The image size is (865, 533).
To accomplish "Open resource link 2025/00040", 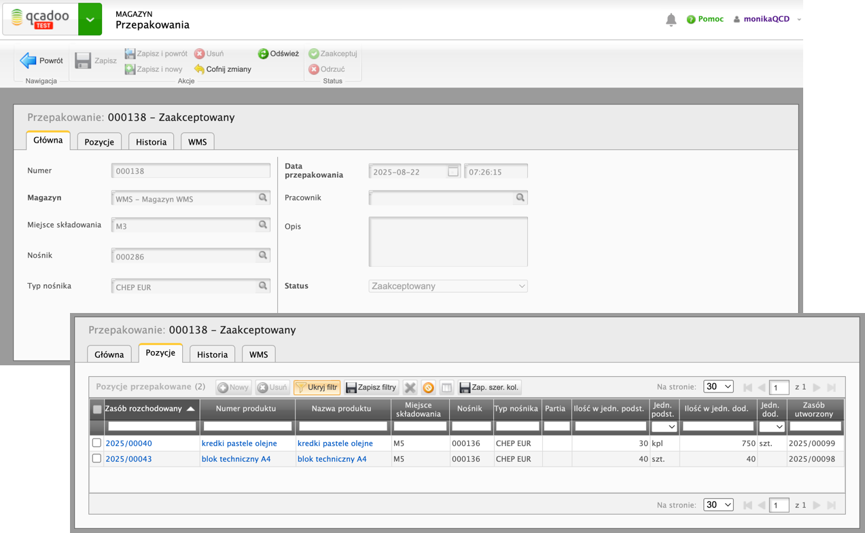I will [128, 443].
